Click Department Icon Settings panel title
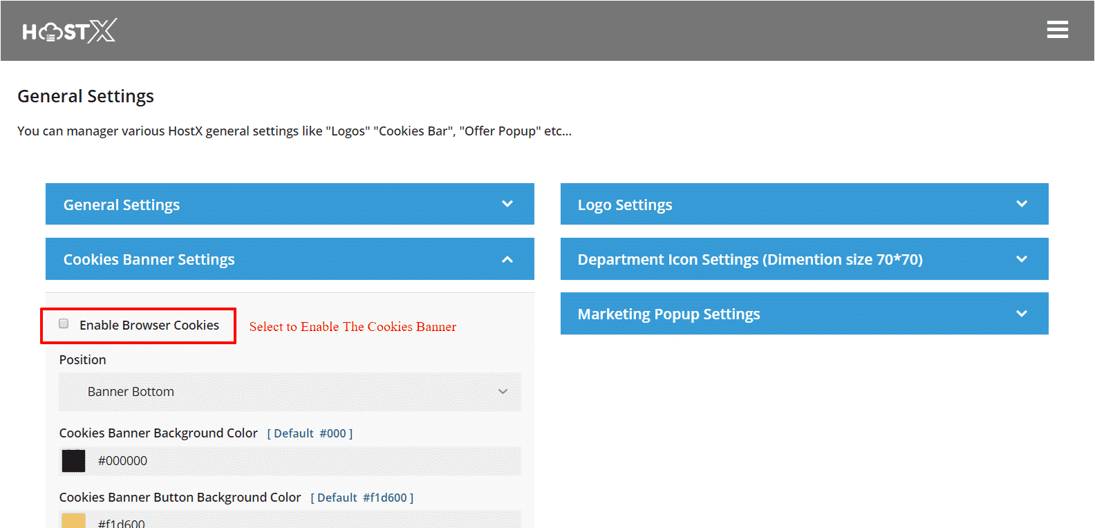Image resolution: width=1095 pixels, height=528 pixels. (x=750, y=260)
